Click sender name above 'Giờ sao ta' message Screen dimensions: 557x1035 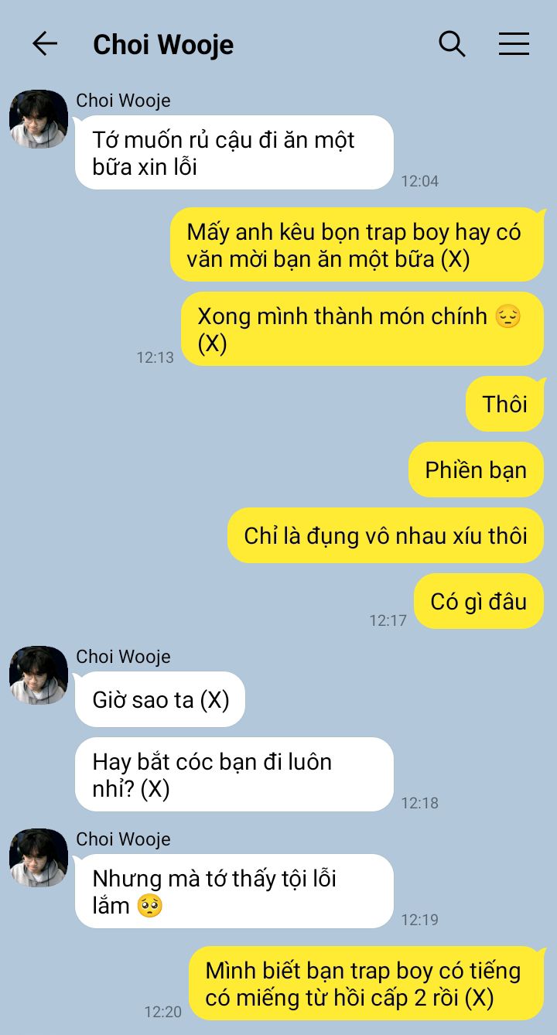coord(123,657)
